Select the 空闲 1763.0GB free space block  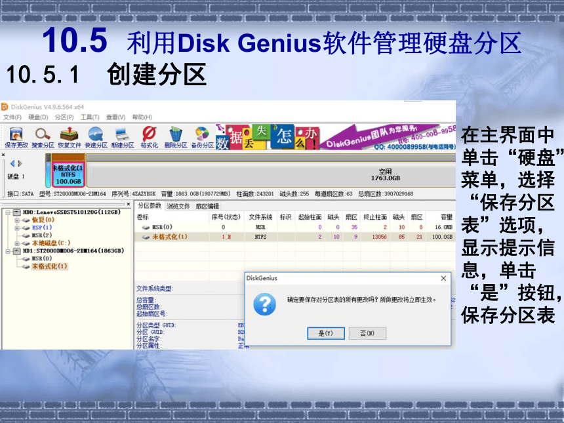(385, 175)
